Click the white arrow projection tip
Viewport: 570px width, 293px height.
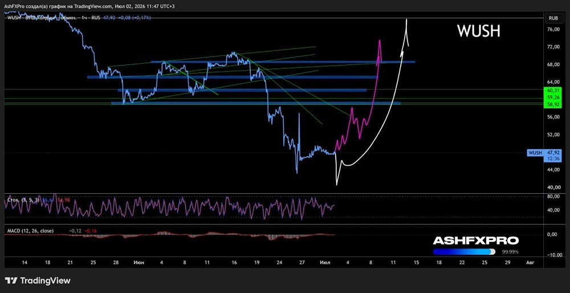click(406, 21)
